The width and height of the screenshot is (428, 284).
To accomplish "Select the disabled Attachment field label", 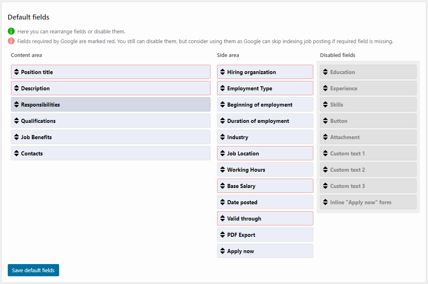I will click(345, 137).
